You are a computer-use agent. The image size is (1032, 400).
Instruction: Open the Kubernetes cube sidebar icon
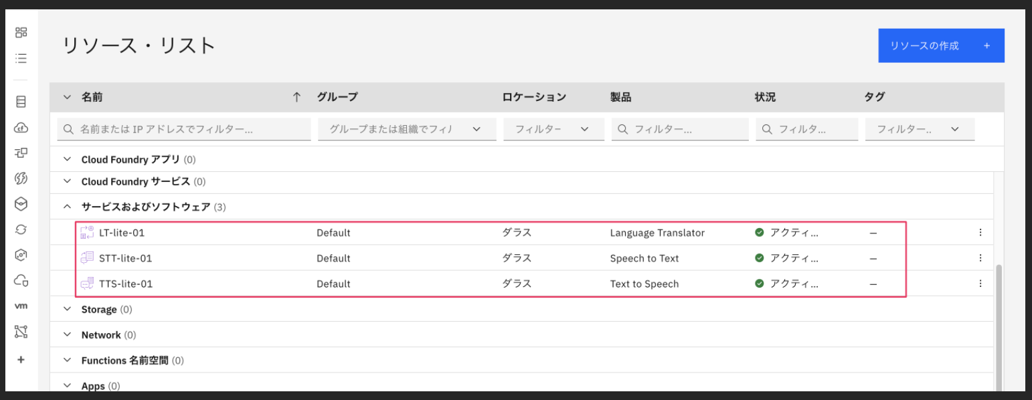pos(21,204)
